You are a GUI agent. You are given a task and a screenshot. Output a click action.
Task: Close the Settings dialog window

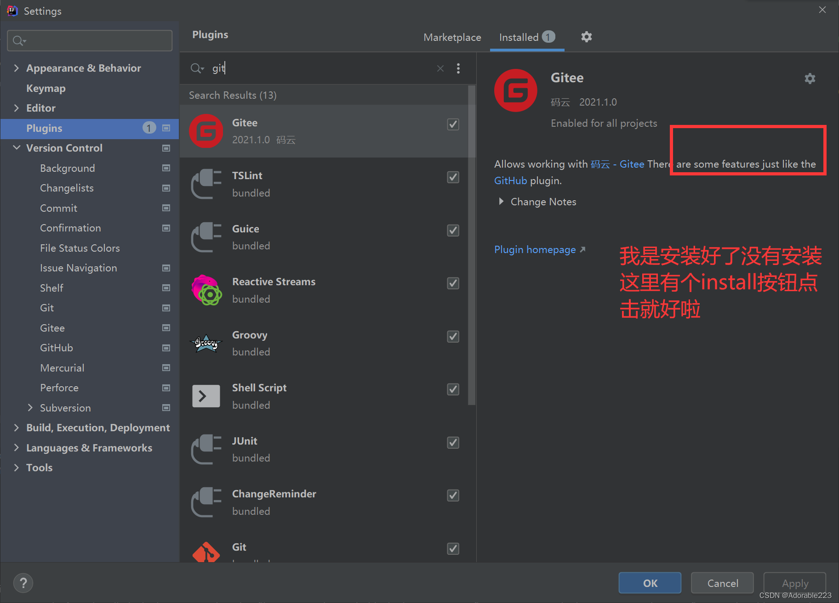[822, 10]
